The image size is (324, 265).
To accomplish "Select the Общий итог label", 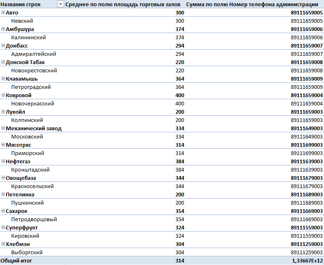I will (16, 261).
